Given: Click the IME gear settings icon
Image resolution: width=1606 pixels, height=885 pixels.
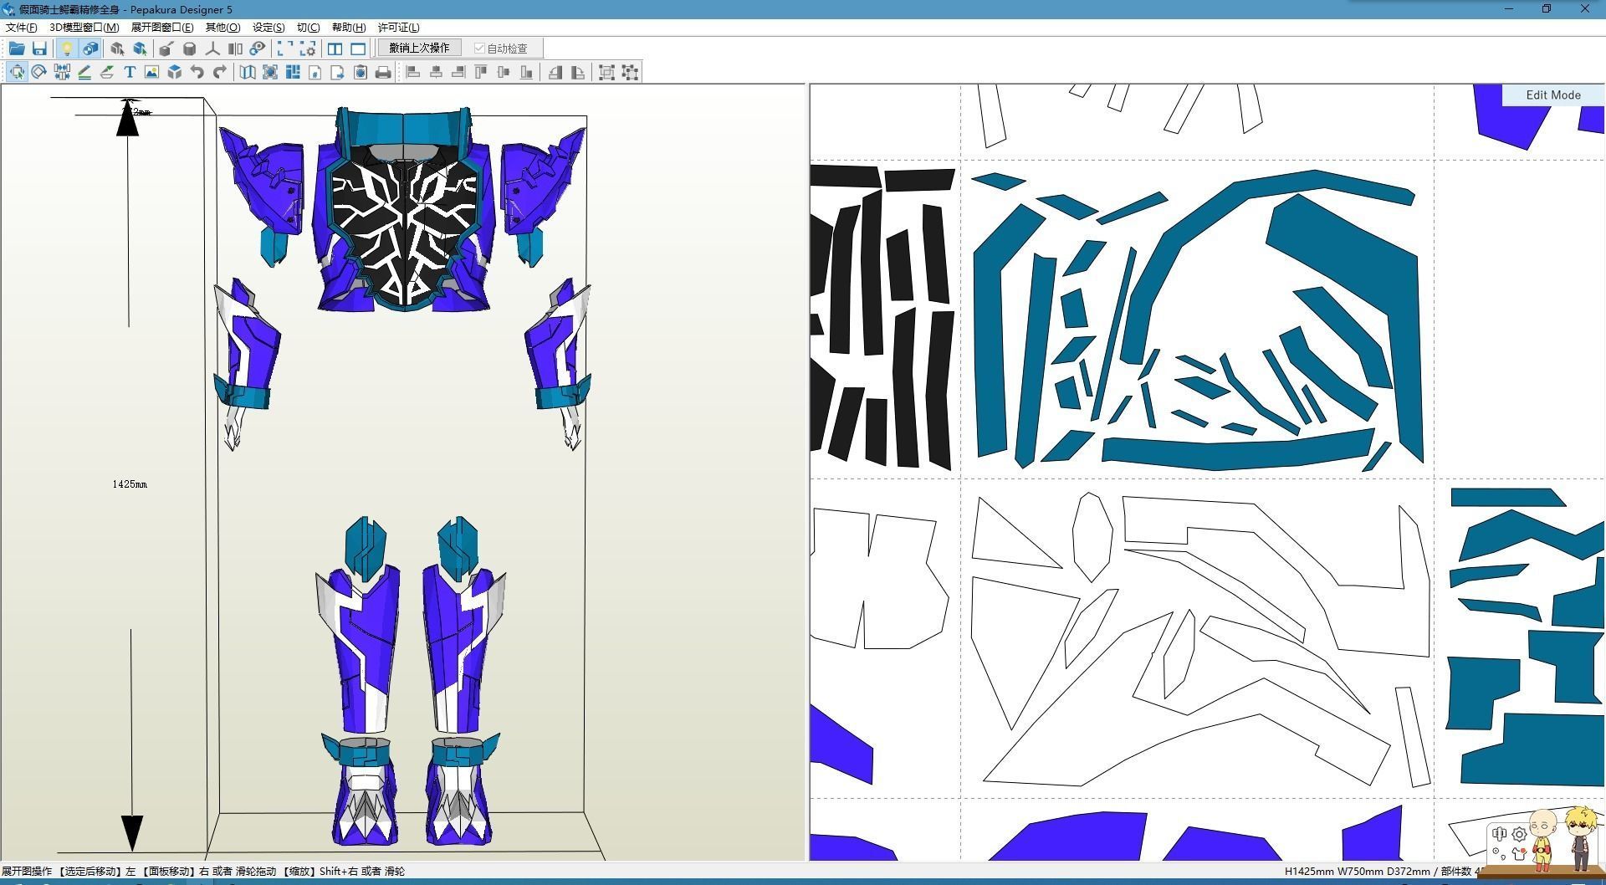Looking at the screenshot, I should pos(1519,834).
